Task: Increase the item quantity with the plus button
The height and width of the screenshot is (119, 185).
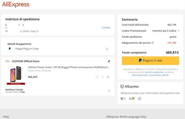Action: point(108,77)
